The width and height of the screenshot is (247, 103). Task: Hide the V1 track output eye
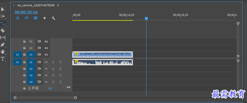coord(46,55)
